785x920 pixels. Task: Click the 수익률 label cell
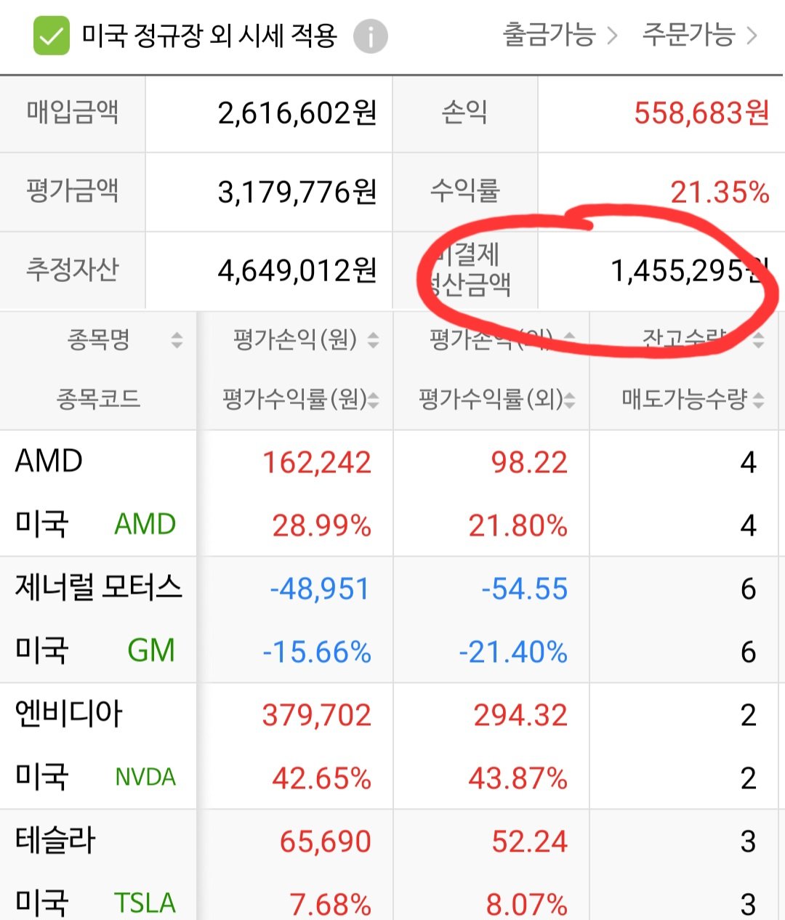pos(465,192)
